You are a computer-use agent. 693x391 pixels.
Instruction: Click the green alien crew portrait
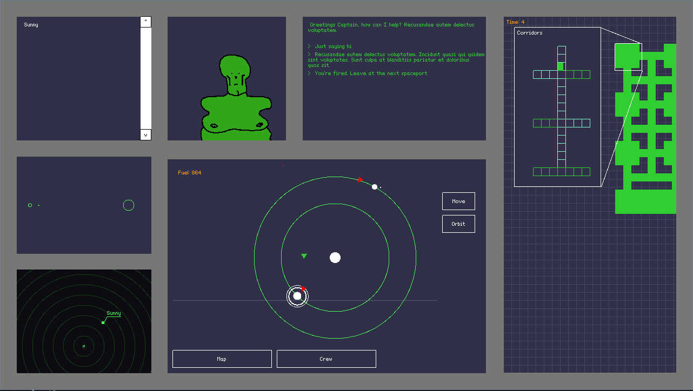[x=236, y=98]
